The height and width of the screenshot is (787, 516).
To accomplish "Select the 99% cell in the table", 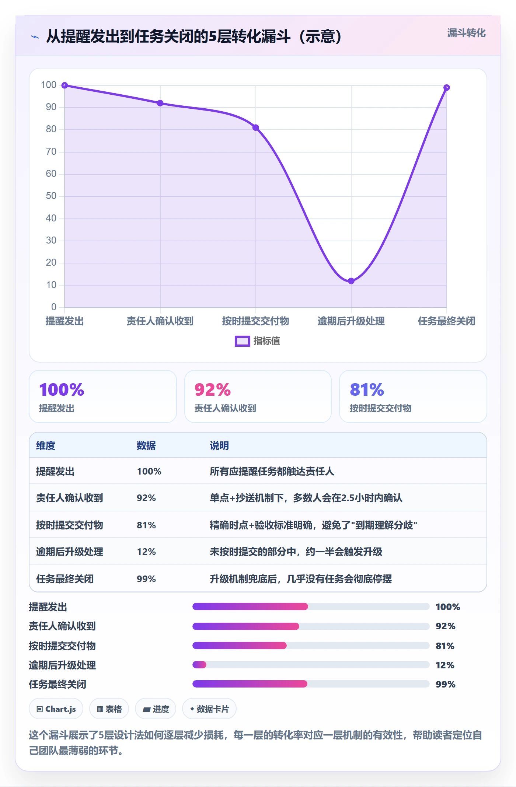I will pyautogui.click(x=146, y=579).
